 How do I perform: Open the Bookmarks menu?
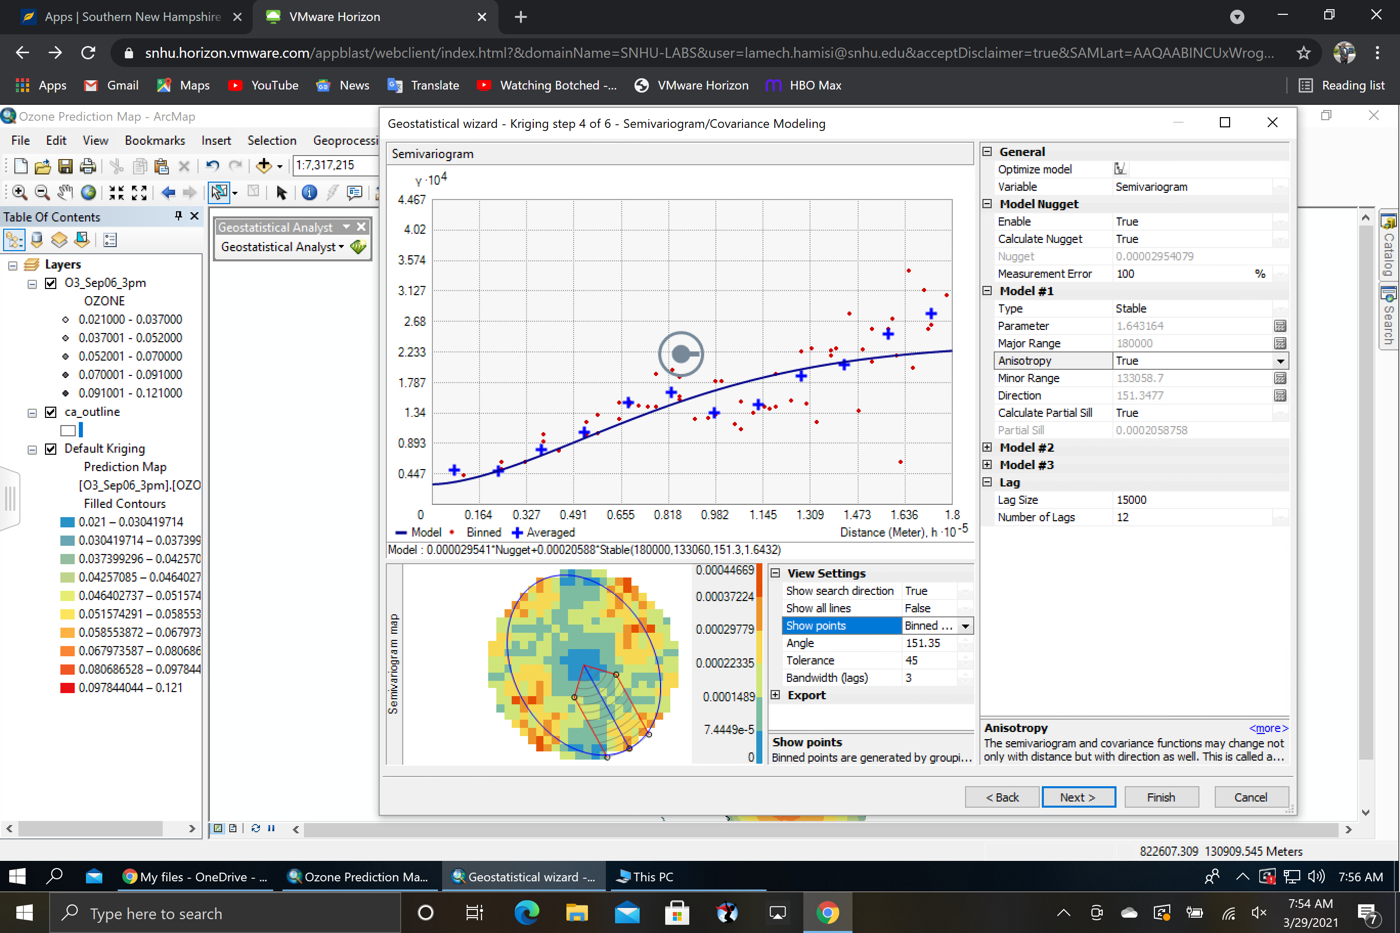(x=155, y=141)
